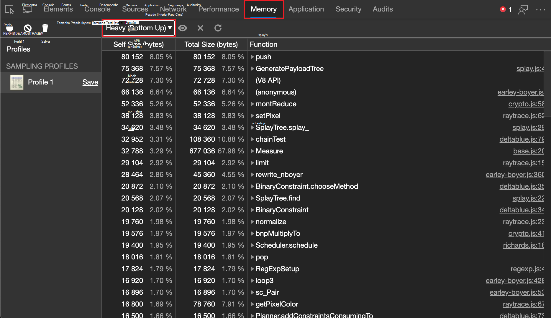This screenshot has width=551, height=318.
Task: Click the red error count indicator
Action: tap(506, 9)
